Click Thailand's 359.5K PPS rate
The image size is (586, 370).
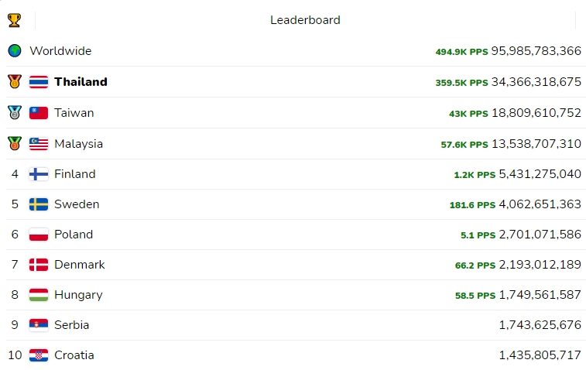tap(461, 83)
